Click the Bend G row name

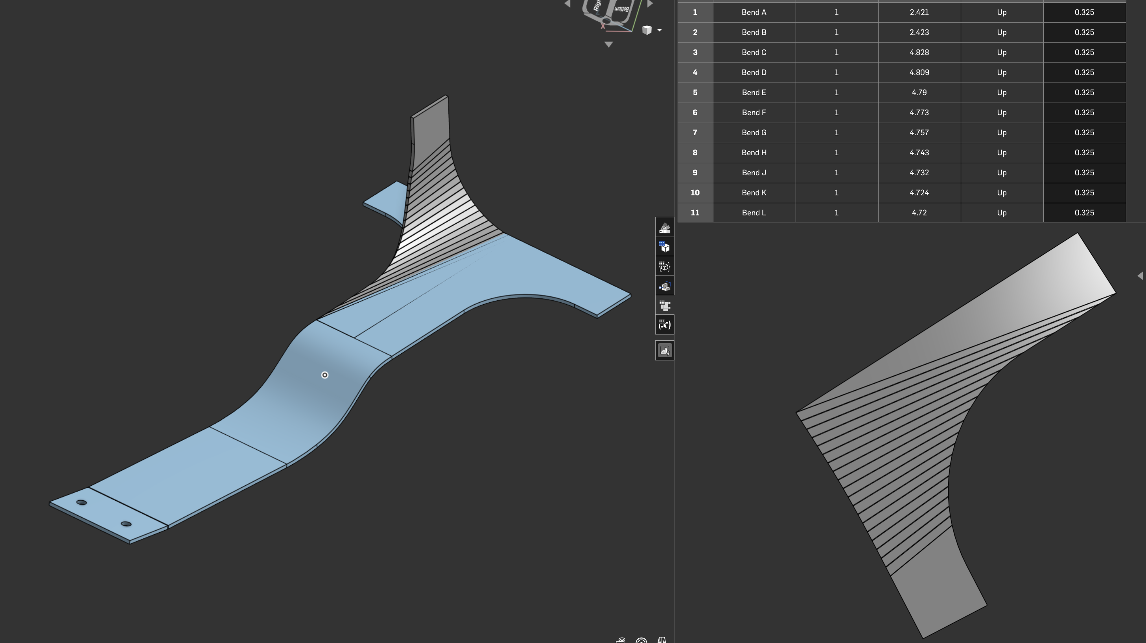(754, 132)
